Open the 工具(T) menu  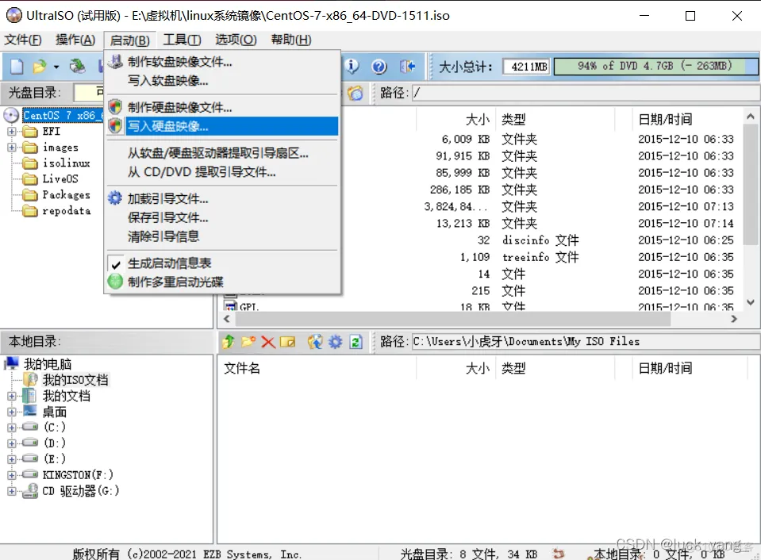pyautogui.click(x=182, y=40)
